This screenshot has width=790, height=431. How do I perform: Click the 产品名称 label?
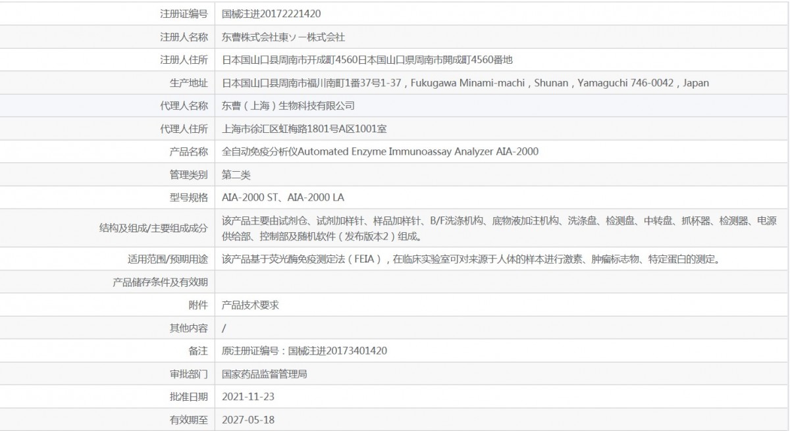[x=188, y=152]
